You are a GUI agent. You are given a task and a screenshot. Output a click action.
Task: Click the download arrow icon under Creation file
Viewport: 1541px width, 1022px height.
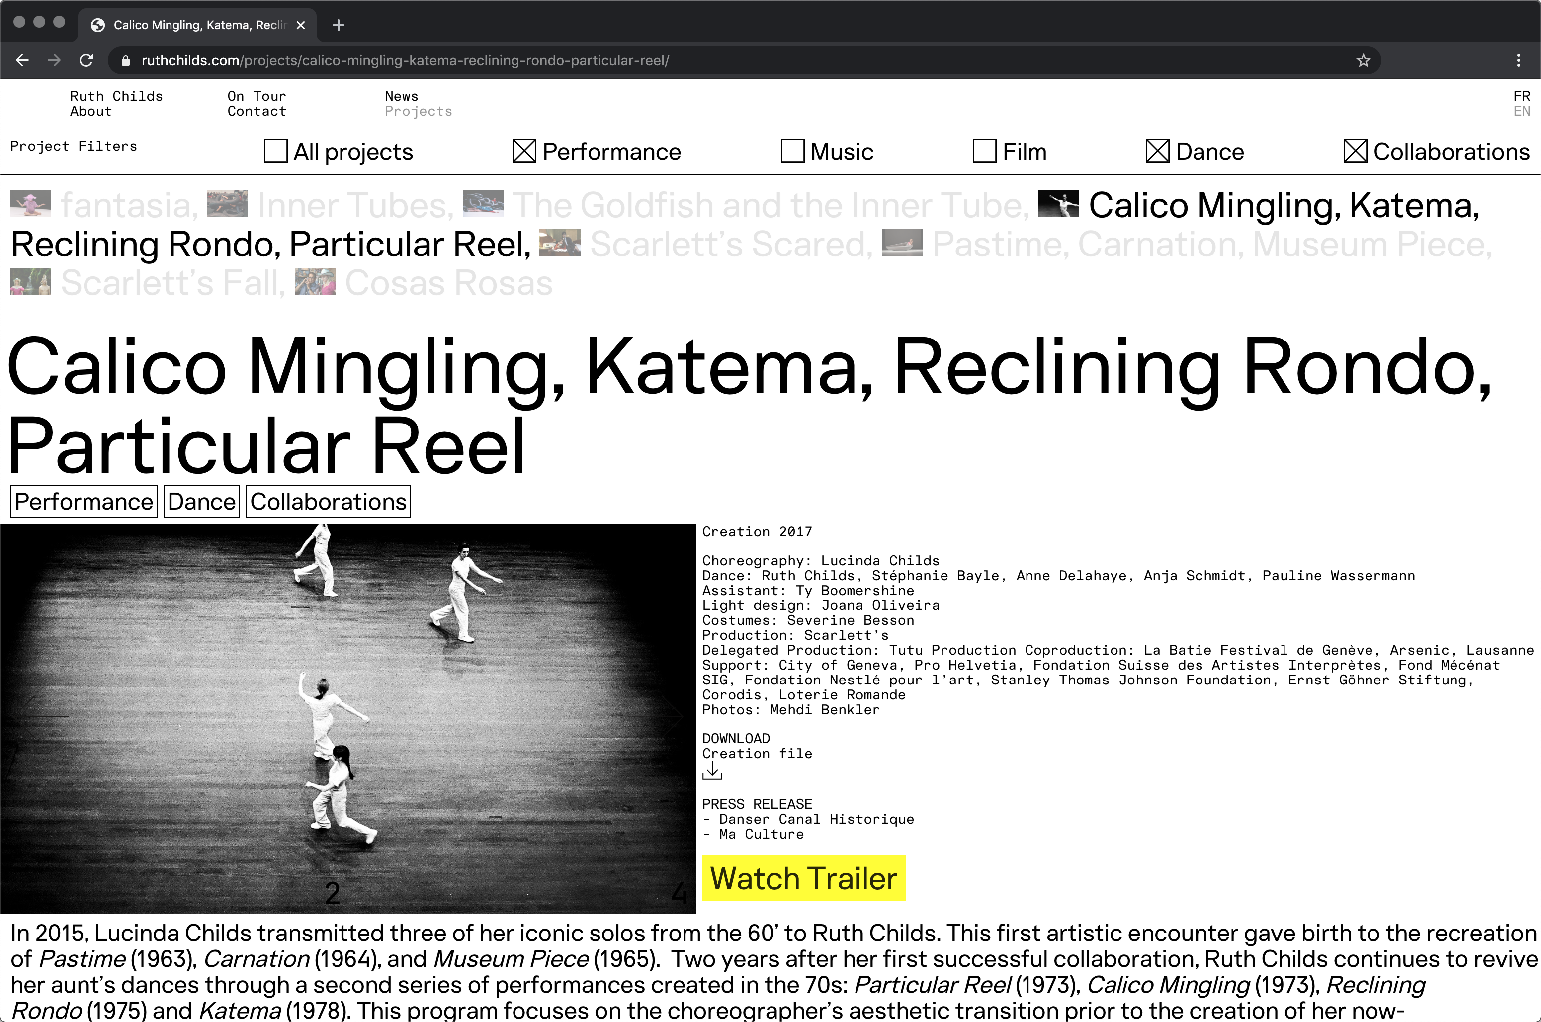(x=712, y=771)
